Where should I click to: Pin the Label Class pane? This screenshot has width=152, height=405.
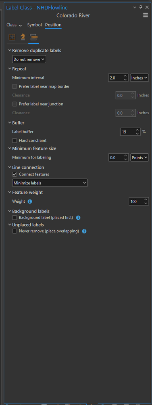(x=141, y=7)
